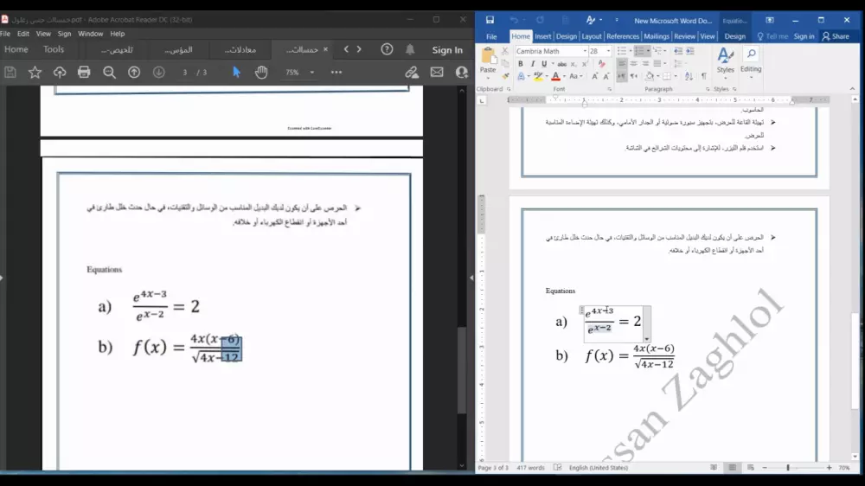Toggle Strikethrough (abc) in Word
Screen dimensions: 865x486
pos(562,64)
